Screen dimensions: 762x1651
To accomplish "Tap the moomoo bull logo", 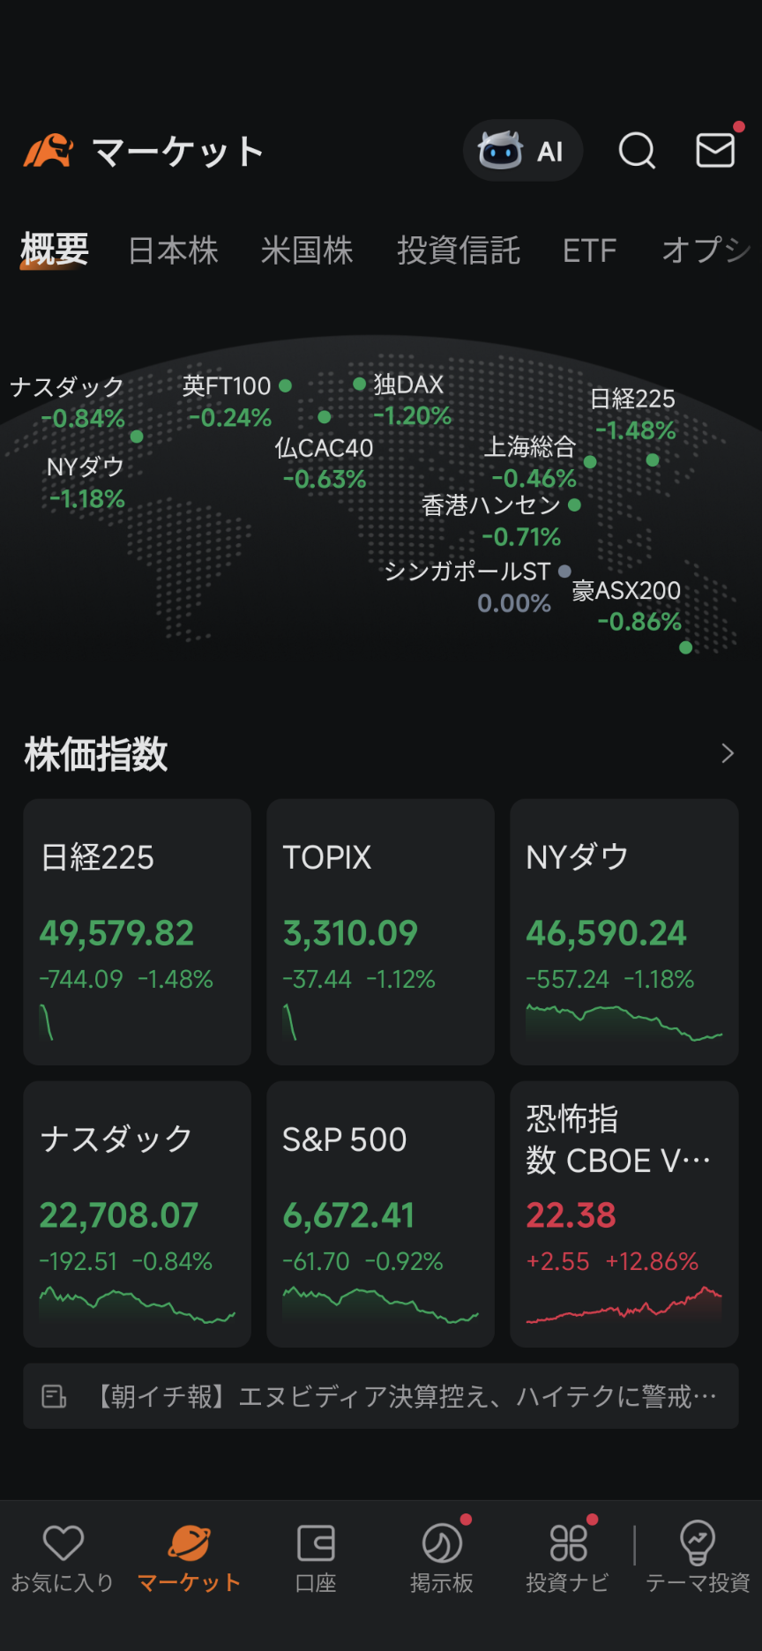I will [x=49, y=151].
